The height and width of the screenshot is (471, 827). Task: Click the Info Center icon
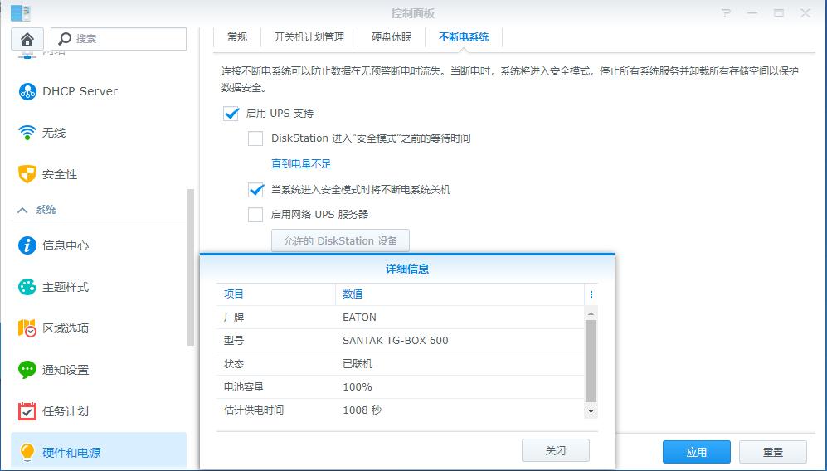click(x=27, y=245)
